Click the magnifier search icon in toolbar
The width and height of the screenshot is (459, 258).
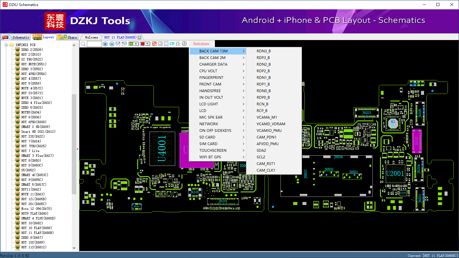point(83,44)
